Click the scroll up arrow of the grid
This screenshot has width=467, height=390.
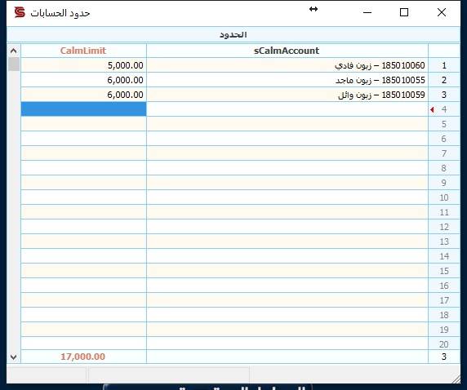pyautogui.click(x=13, y=51)
